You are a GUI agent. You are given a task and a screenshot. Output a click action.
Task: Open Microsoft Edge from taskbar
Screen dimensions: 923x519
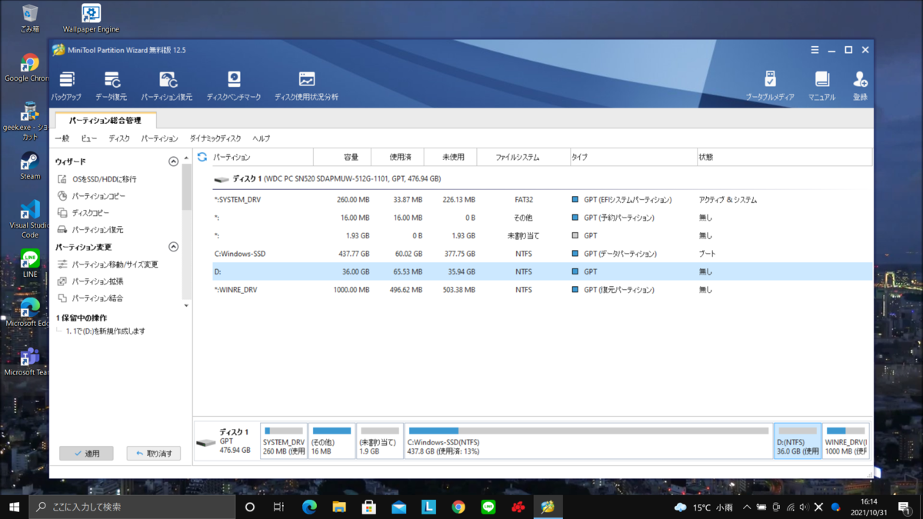click(309, 507)
